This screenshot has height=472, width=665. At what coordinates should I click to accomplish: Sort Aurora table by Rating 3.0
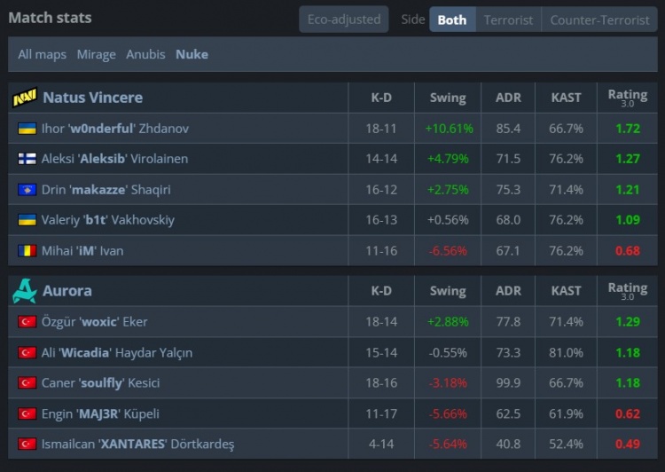[627, 291]
